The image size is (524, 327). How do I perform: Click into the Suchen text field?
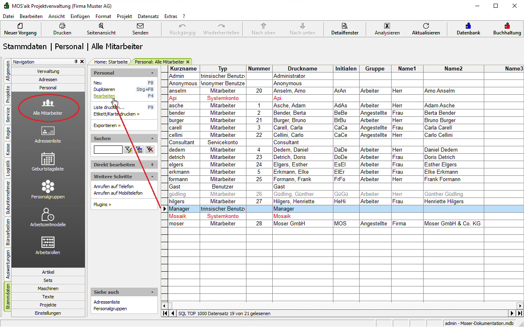[108, 150]
